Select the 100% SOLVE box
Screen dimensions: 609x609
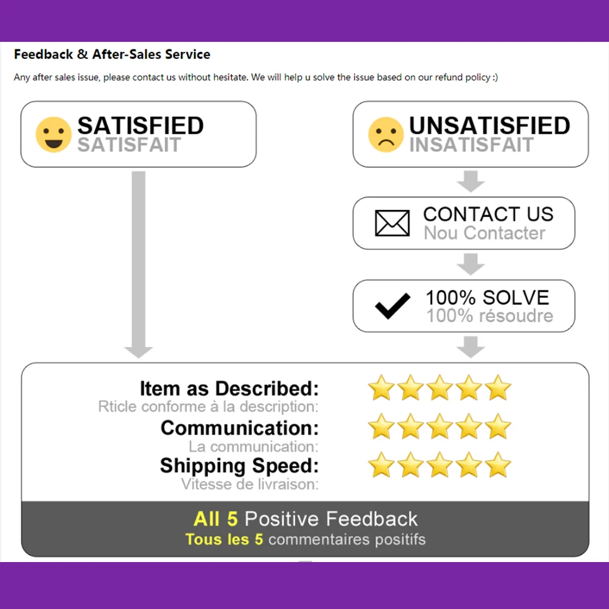[x=464, y=306]
